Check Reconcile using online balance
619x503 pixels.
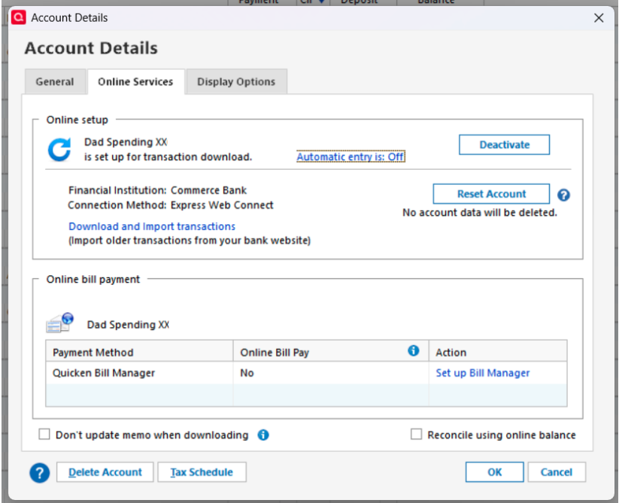coord(416,435)
